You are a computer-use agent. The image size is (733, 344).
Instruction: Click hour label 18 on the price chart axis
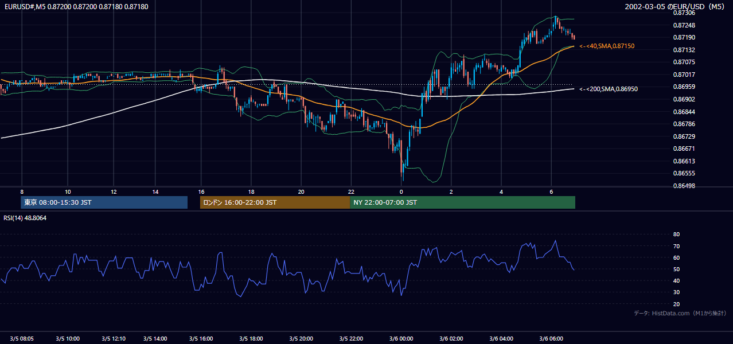251,191
